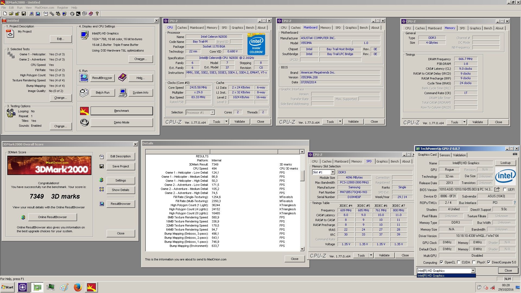This screenshot has height=293, width=521.
Task: Click the globe icon beside Online ResultBrowser
Action: 23,217
